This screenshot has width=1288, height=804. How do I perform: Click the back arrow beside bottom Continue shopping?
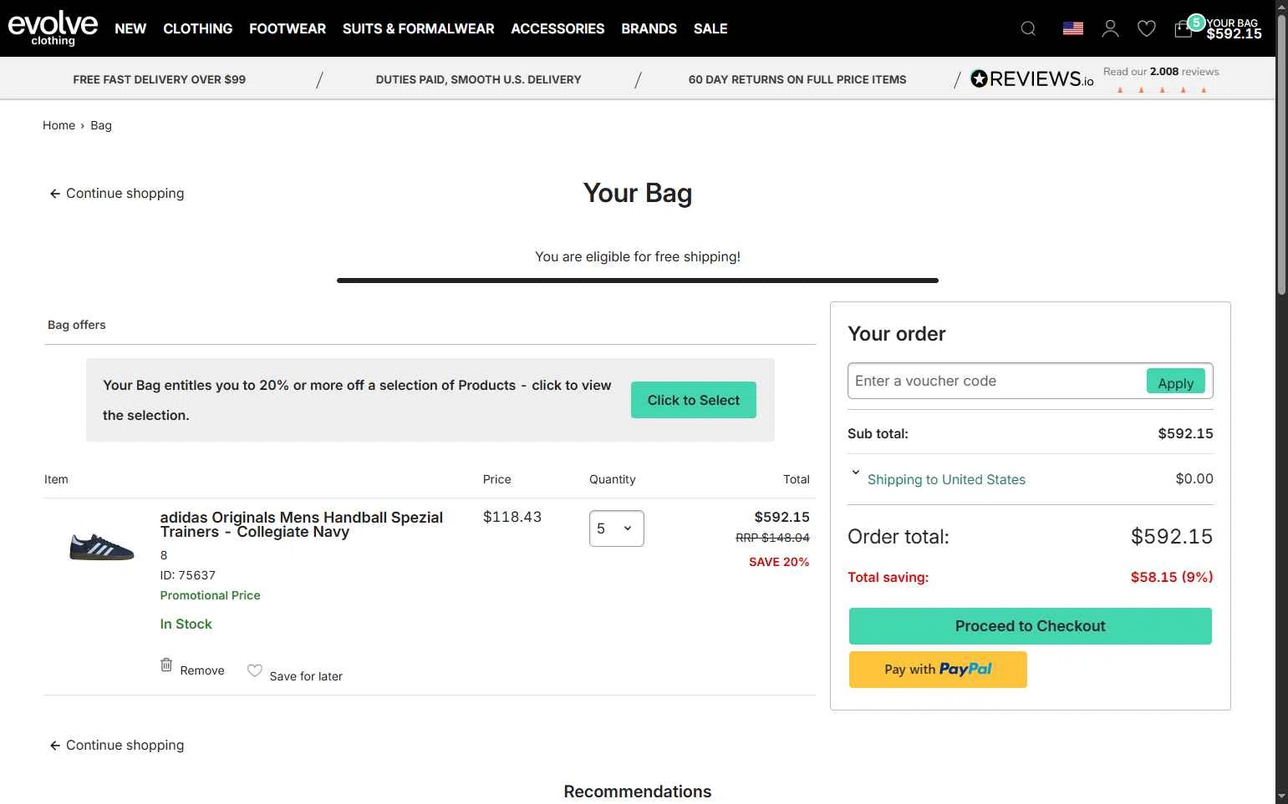tap(55, 746)
